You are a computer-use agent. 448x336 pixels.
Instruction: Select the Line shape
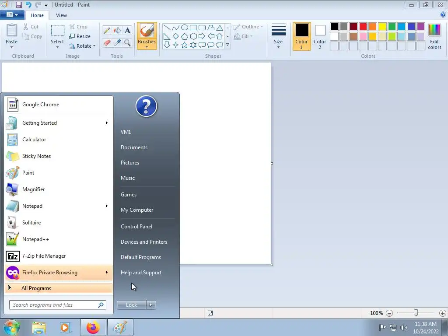[167, 28]
